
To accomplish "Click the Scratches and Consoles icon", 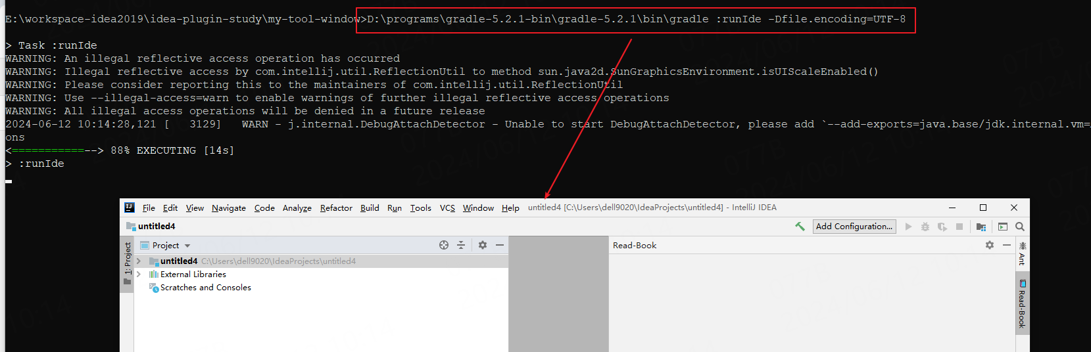I will click(154, 288).
